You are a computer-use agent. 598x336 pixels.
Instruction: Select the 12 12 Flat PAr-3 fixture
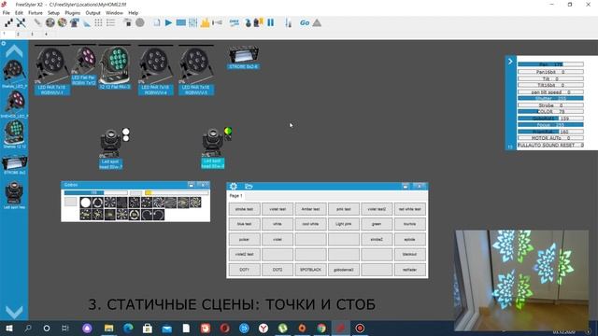pyautogui.click(x=115, y=68)
